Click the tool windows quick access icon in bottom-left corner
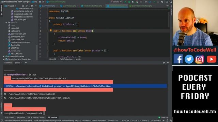Screen dimensions: 218x122 [1, 121]
